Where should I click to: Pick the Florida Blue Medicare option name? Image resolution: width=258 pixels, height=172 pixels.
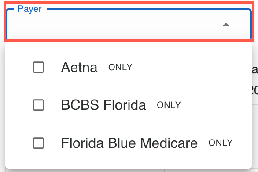pyautogui.click(x=129, y=143)
